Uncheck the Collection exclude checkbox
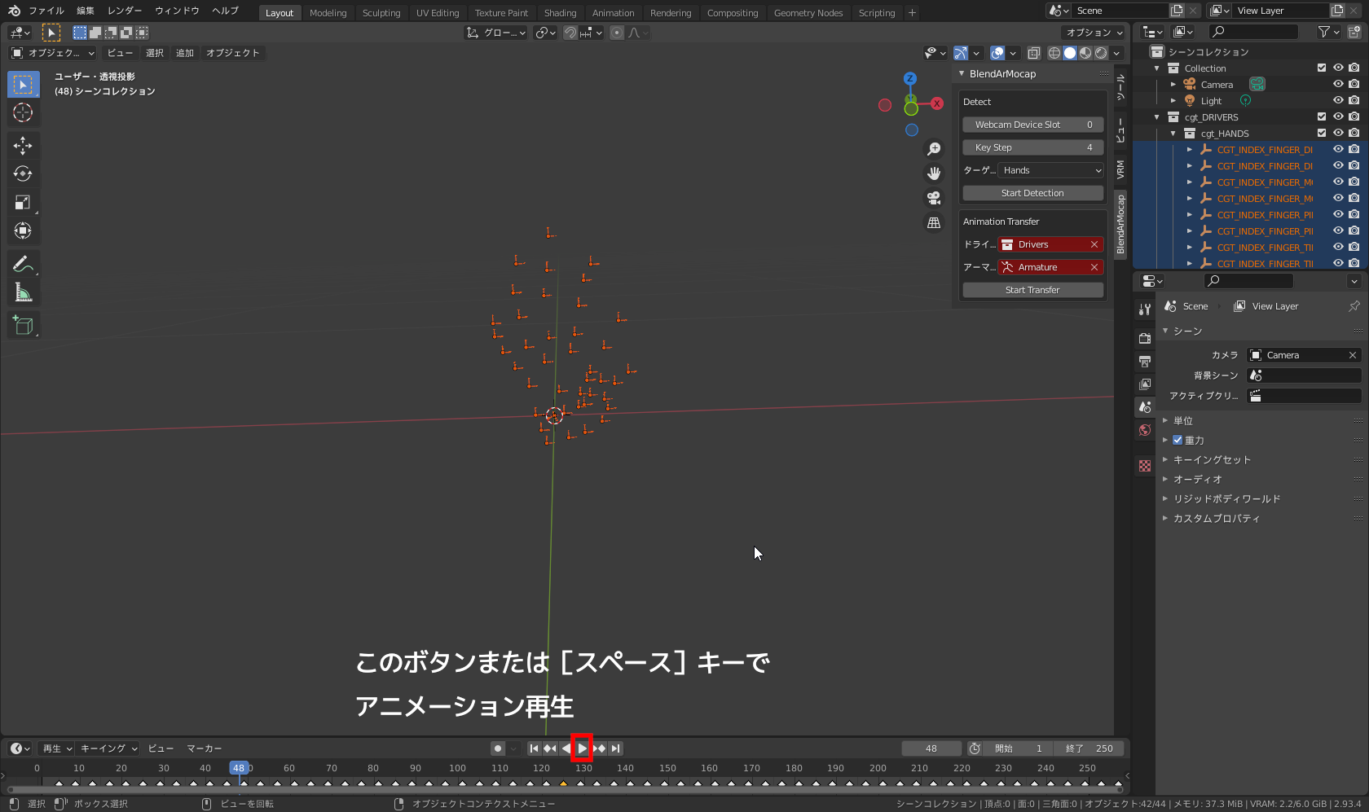This screenshot has height=812, width=1369. click(x=1322, y=68)
